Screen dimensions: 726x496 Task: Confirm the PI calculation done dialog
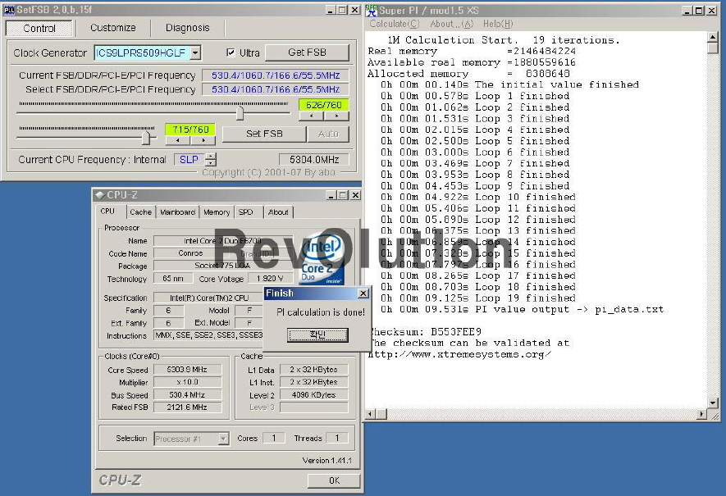click(x=317, y=334)
